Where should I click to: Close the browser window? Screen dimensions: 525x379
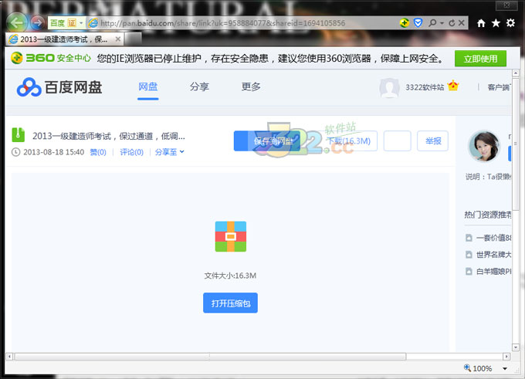click(506, 5)
